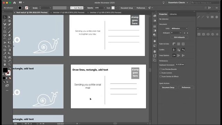Click the Fill color swatch in toolbar

(5, 70)
